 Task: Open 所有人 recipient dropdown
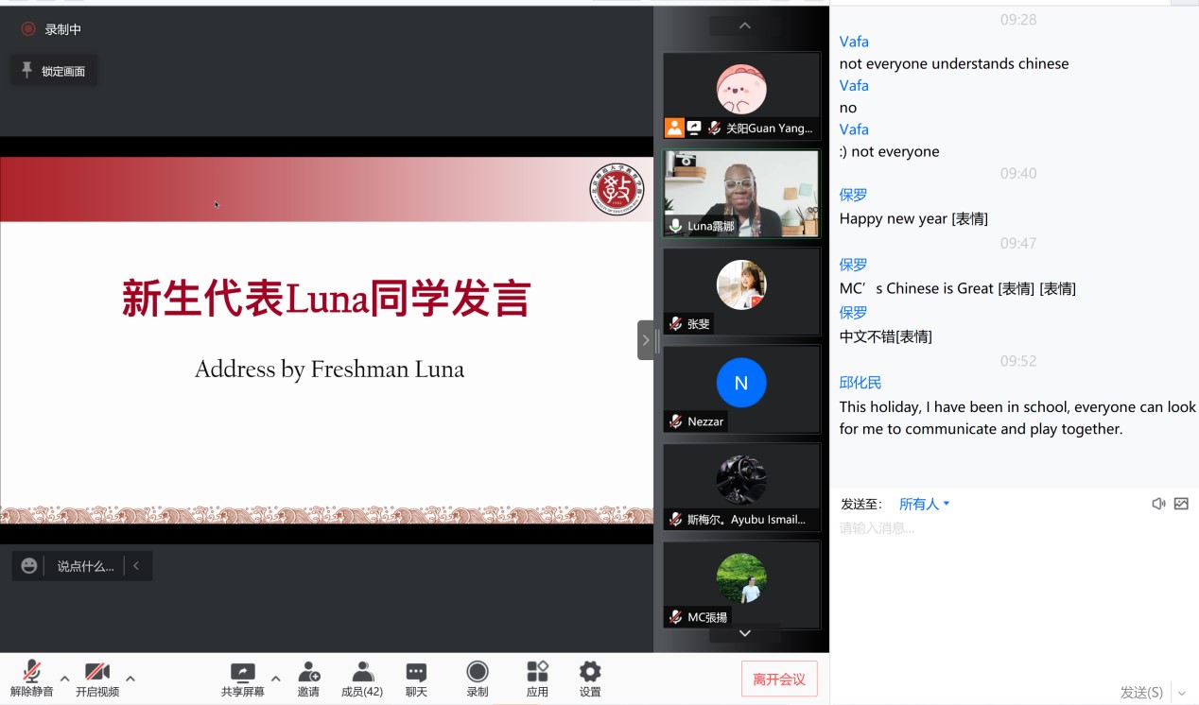pyautogui.click(x=924, y=505)
